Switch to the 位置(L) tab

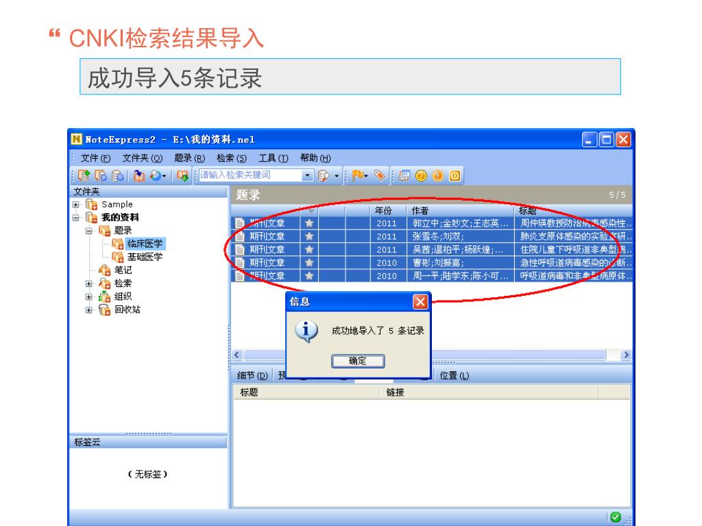tap(454, 375)
